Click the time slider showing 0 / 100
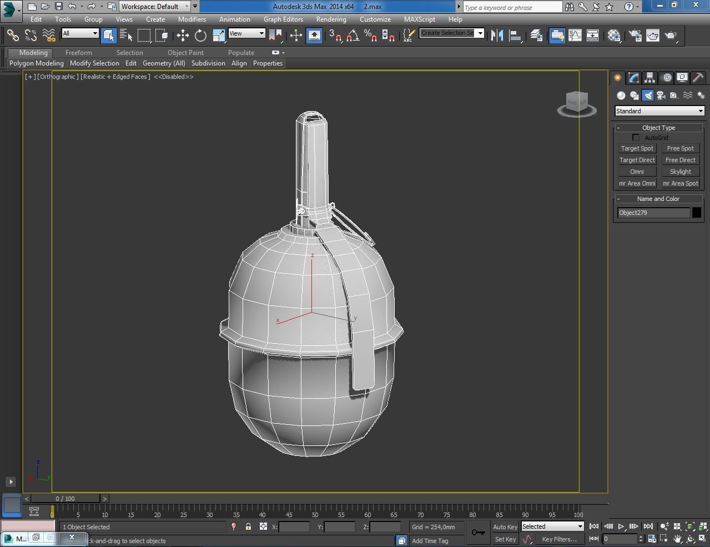Screen dimensions: 710x547 (66, 499)
